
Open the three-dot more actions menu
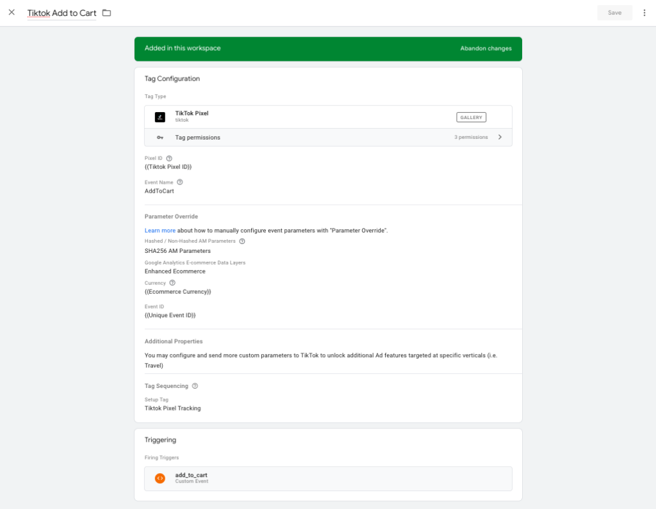pos(644,13)
